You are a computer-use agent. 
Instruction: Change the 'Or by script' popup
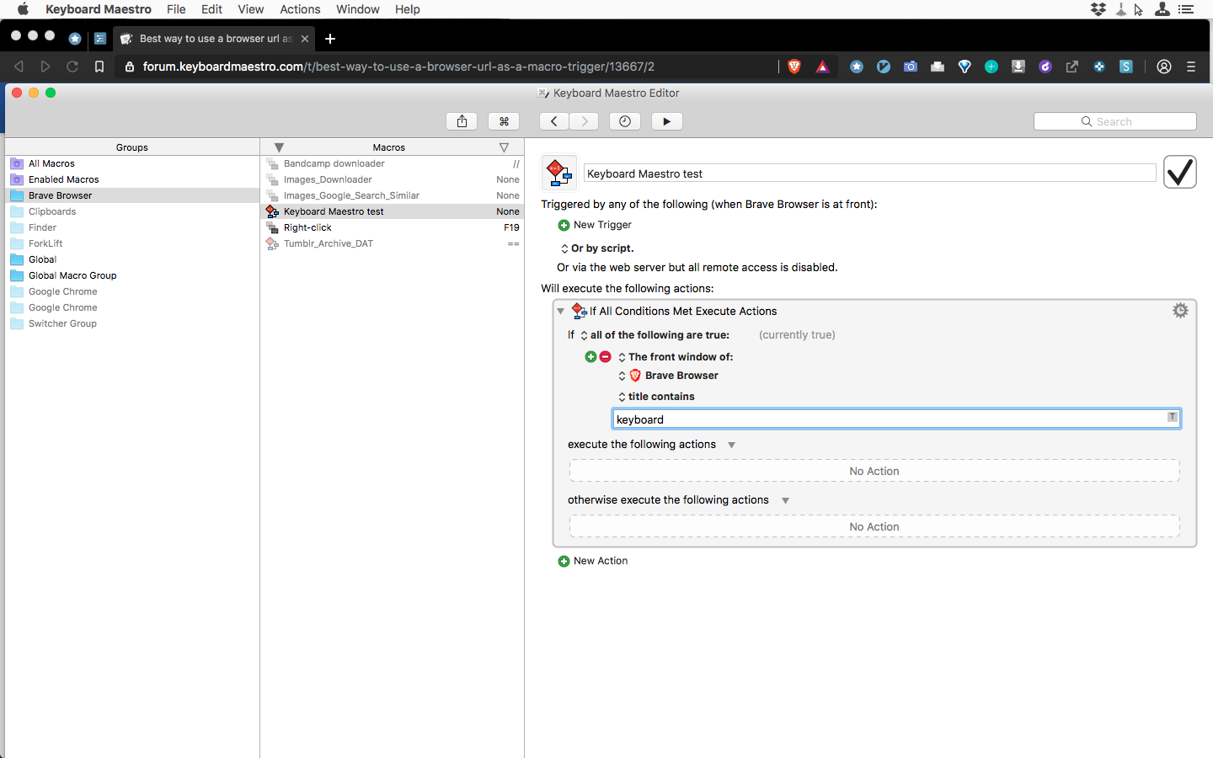[x=597, y=248]
